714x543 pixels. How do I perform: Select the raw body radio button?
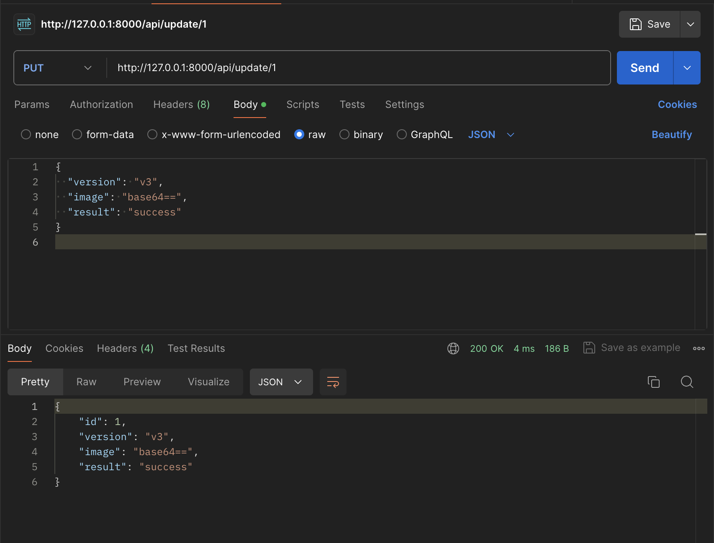point(299,134)
